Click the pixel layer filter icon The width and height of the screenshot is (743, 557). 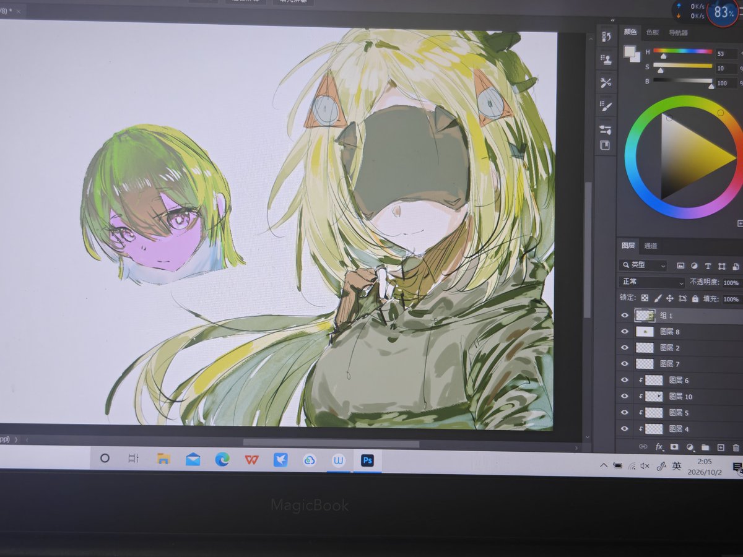tap(680, 266)
